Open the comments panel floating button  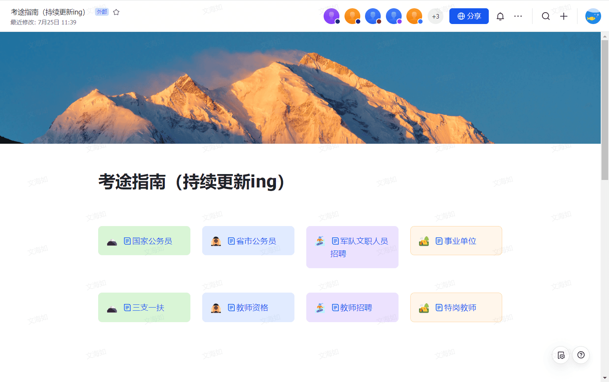[561, 355]
